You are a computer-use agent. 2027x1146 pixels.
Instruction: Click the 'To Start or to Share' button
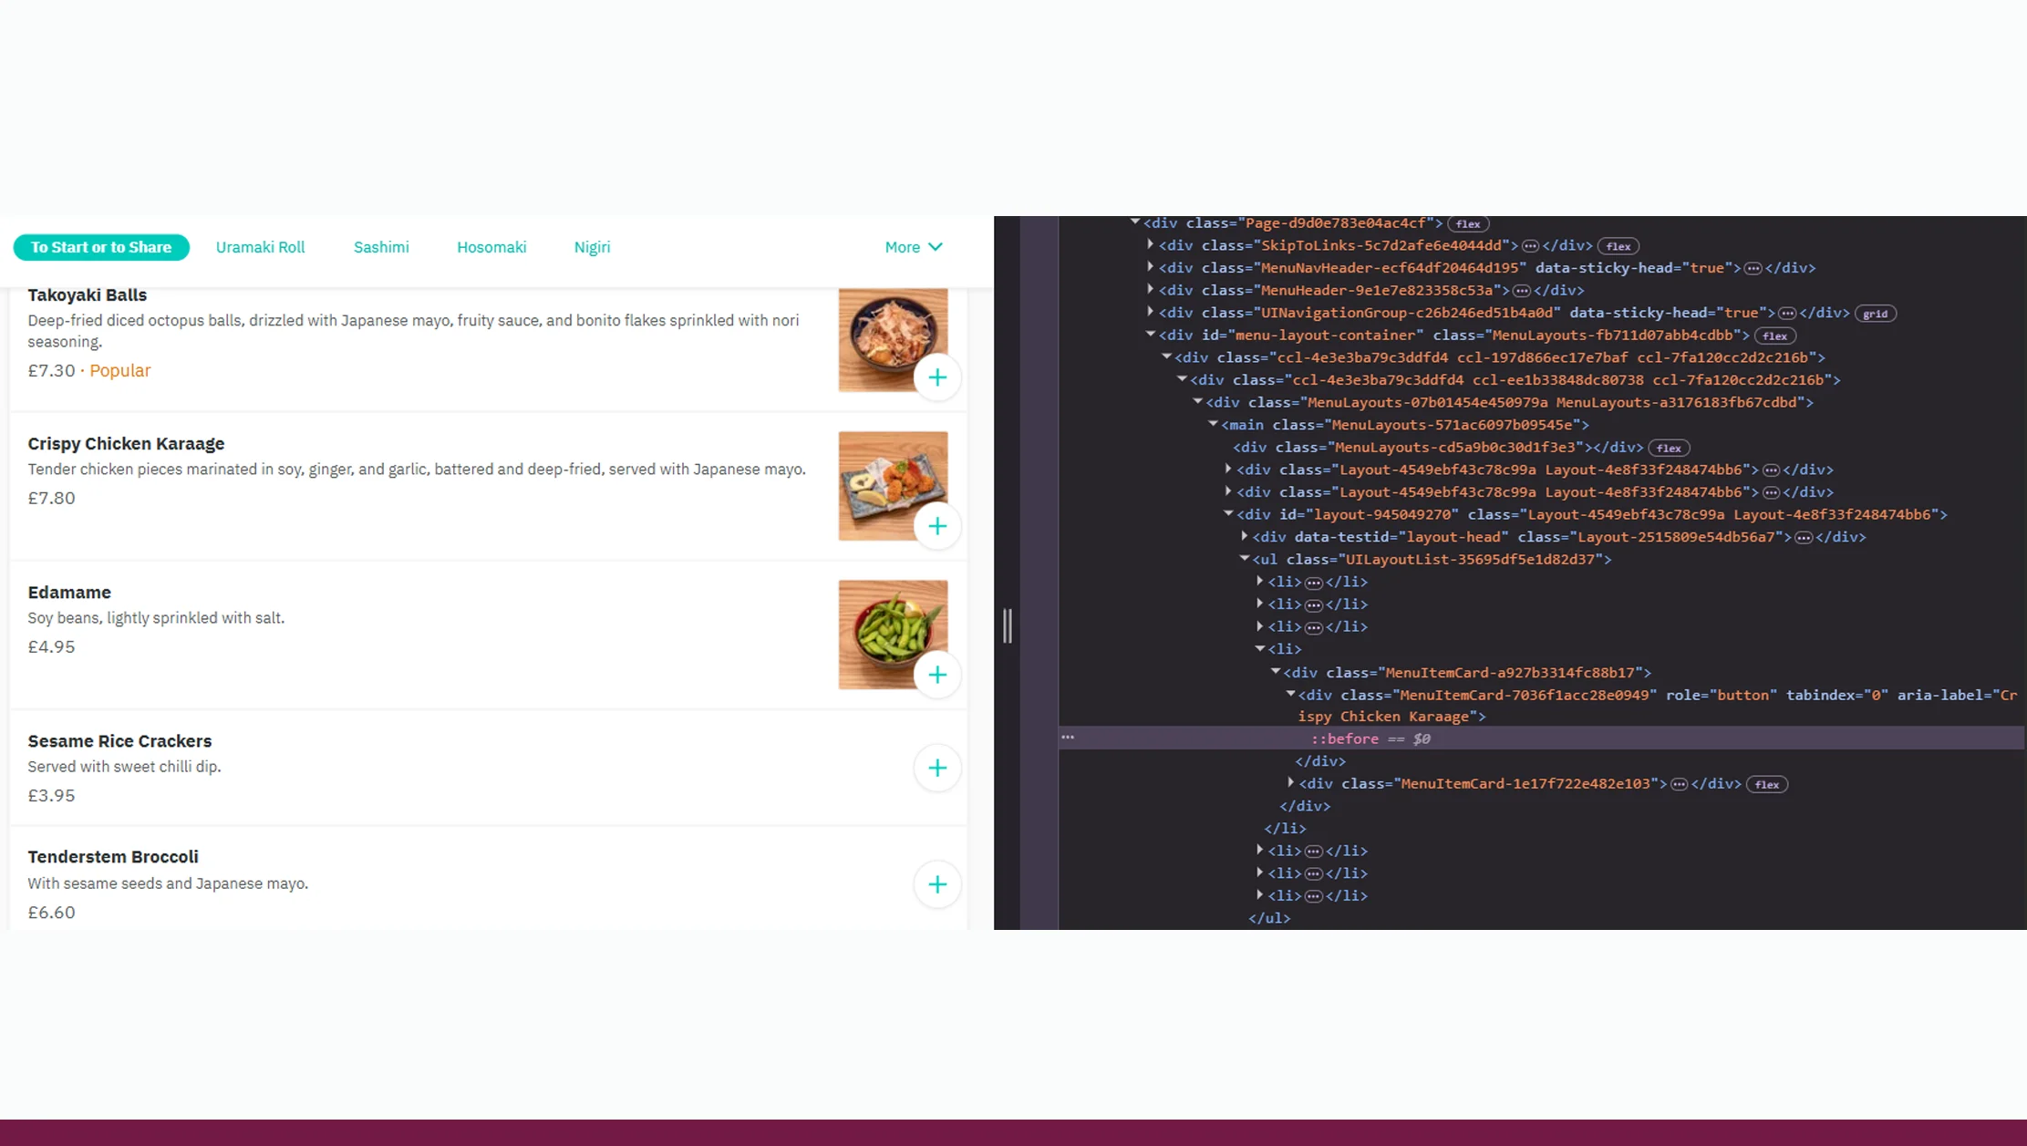[x=101, y=247]
